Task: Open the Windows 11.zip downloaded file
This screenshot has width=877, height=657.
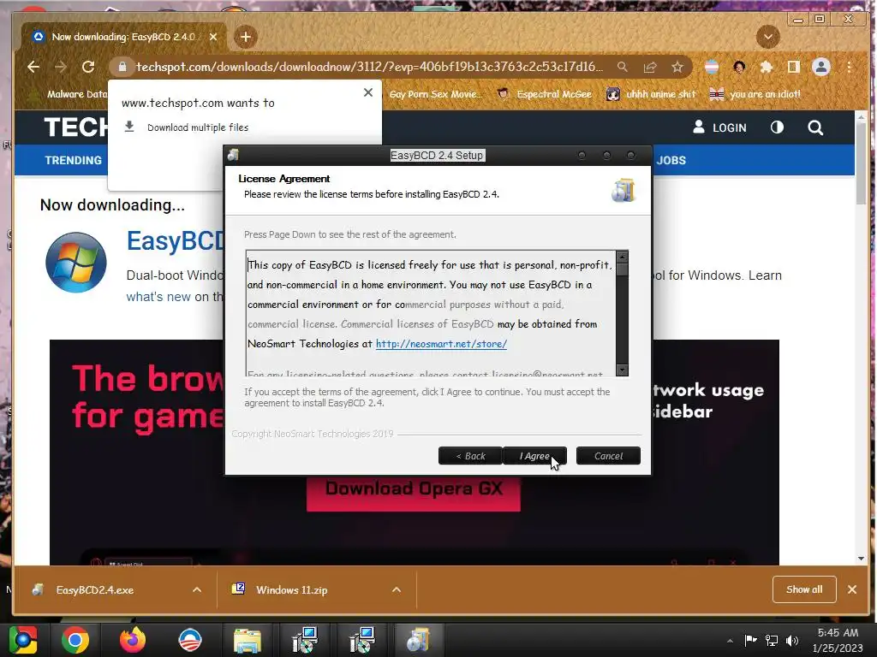Action: tap(291, 590)
